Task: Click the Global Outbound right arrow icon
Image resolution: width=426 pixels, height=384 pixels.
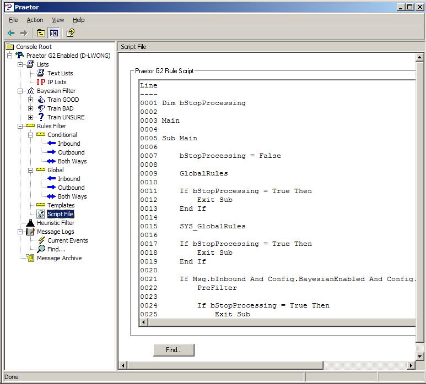Action: point(51,187)
